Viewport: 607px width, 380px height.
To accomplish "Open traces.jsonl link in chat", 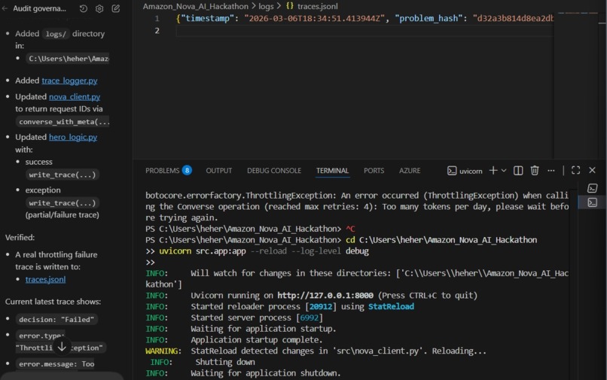I will 45,279.
